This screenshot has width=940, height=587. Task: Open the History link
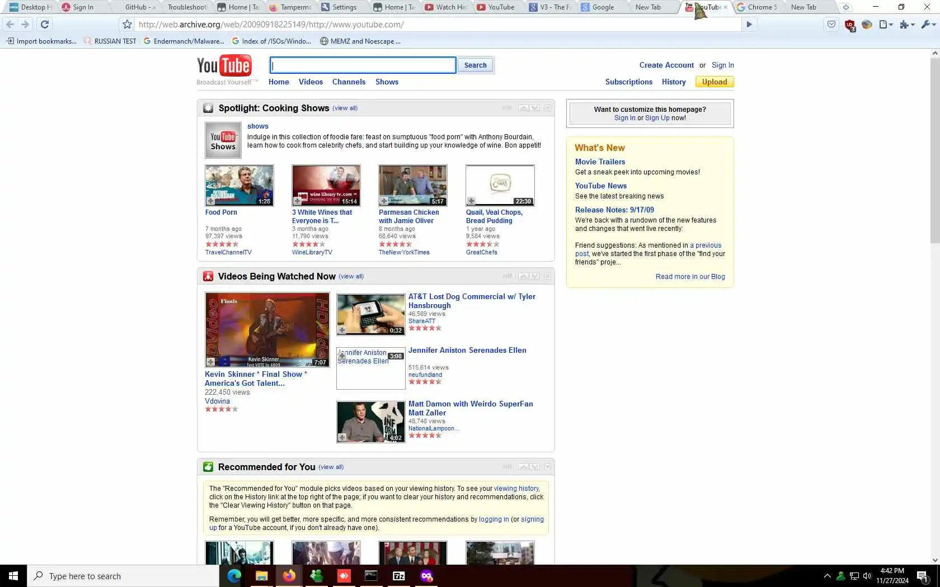click(674, 82)
